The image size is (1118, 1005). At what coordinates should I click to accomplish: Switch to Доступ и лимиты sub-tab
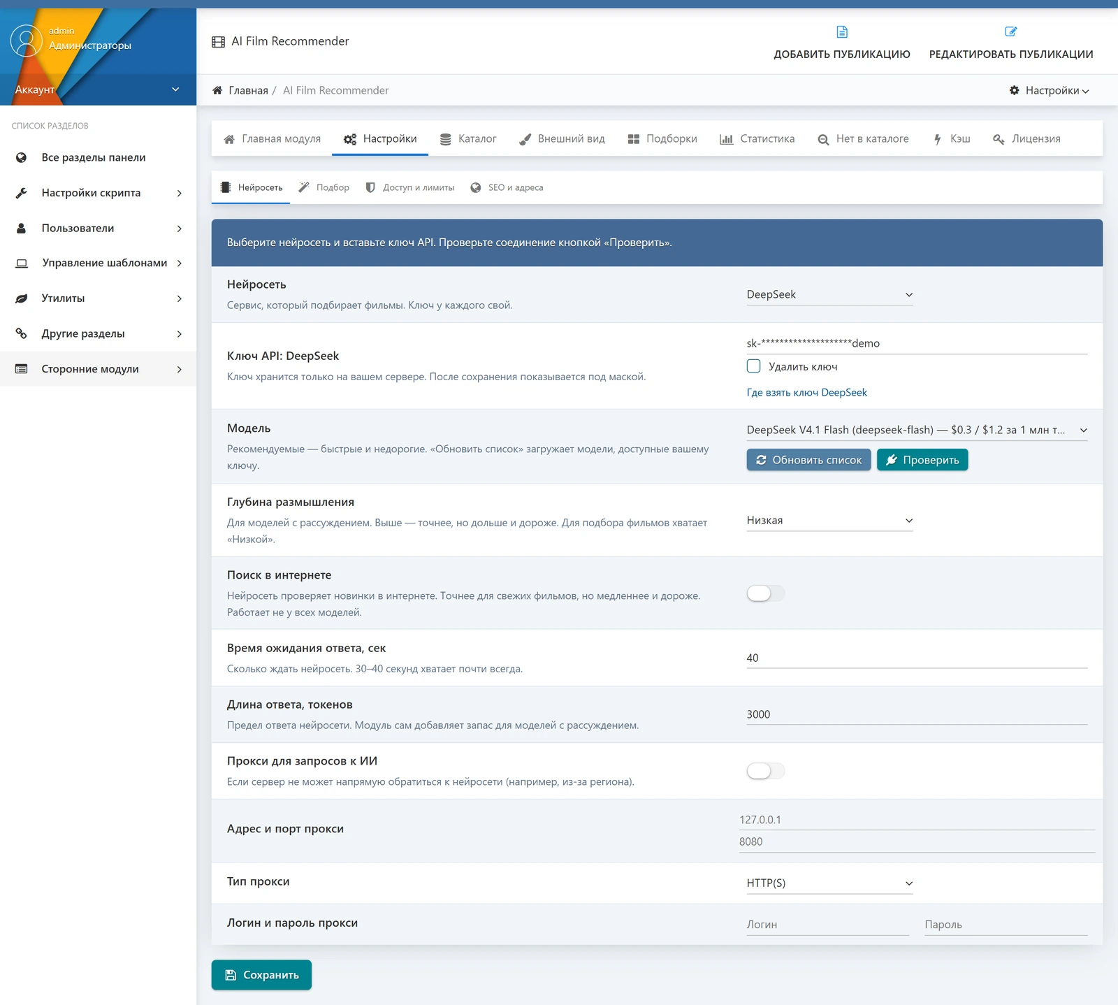coord(411,187)
